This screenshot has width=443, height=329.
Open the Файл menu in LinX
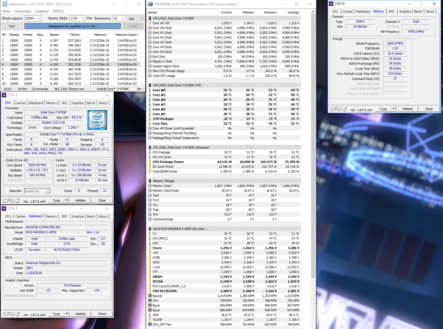point(6,11)
